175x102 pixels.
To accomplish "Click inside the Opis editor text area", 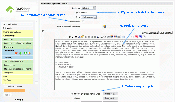I will pyautogui.click(x=107, y=64).
